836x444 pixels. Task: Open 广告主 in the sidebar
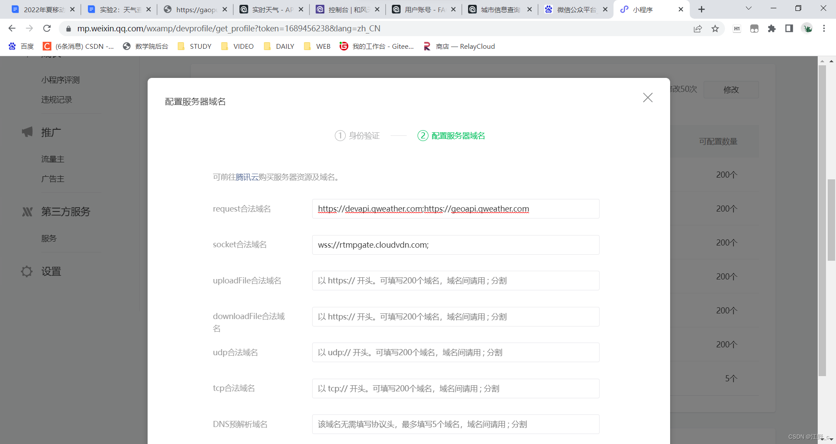pyautogui.click(x=53, y=179)
